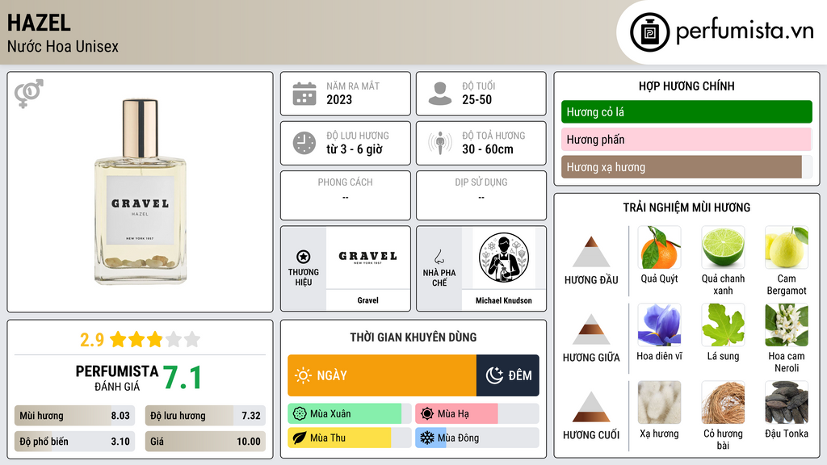Click the unisex gender symbol icon
The height and width of the screenshot is (465, 827).
click(28, 94)
